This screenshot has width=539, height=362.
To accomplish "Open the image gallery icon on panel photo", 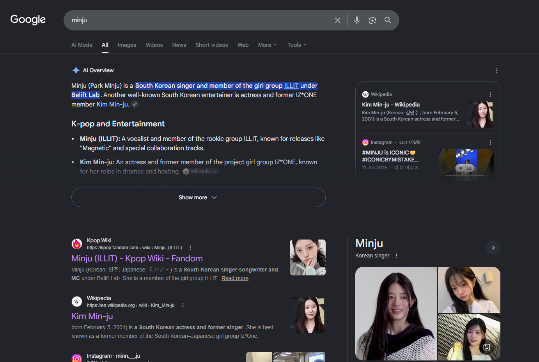I will point(487,347).
